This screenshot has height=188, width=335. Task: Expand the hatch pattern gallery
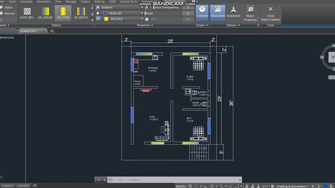tap(92, 20)
